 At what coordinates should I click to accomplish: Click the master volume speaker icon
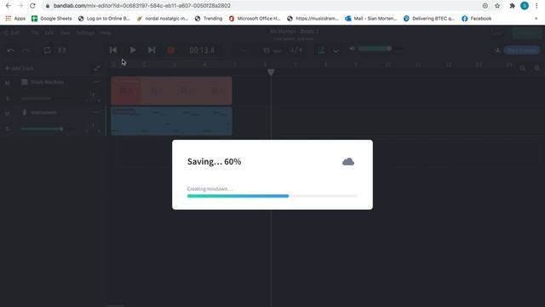352,49
